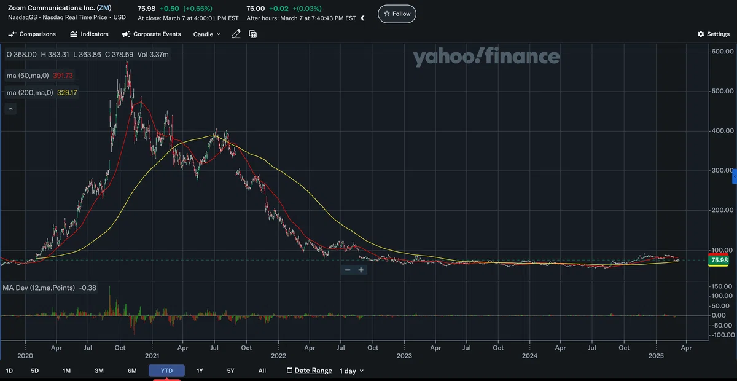This screenshot has height=381, width=737.
Task: Click the 2025 label on time axis
Action: tap(656, 356)
